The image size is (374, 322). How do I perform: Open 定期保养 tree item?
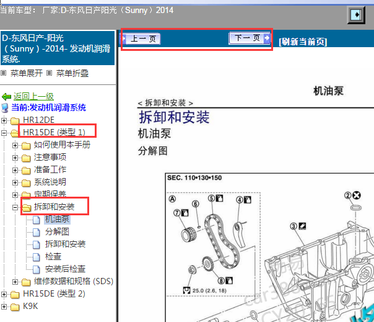[50, 194]
